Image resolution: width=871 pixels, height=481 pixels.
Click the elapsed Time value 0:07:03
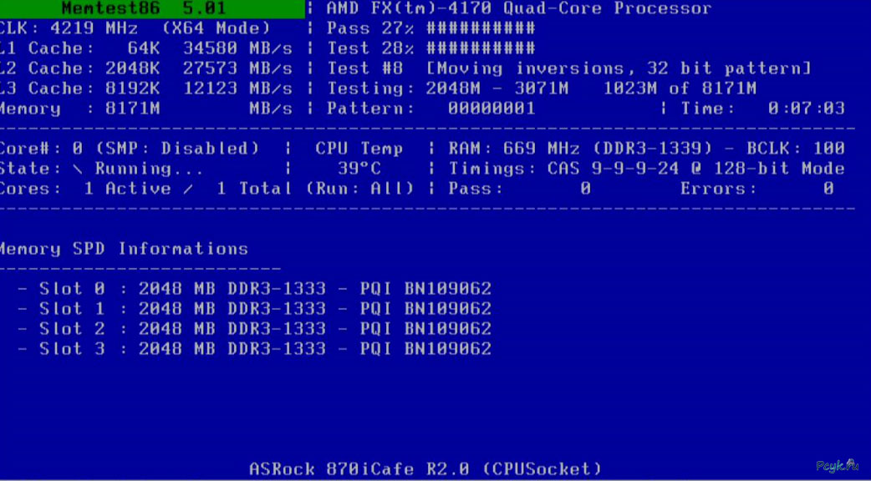coord(806,109)
